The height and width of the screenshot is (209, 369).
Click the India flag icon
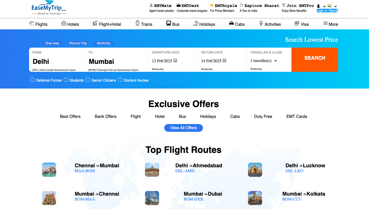click(x=329, y=6)
